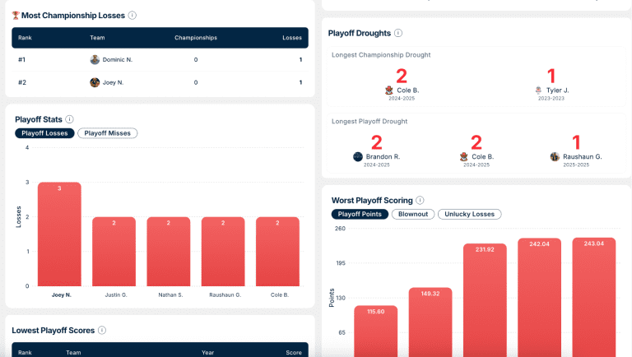This screenshot has width=632, height=357.
Task: Show the Unlucky Losses chart
Action: click(470, 215)
